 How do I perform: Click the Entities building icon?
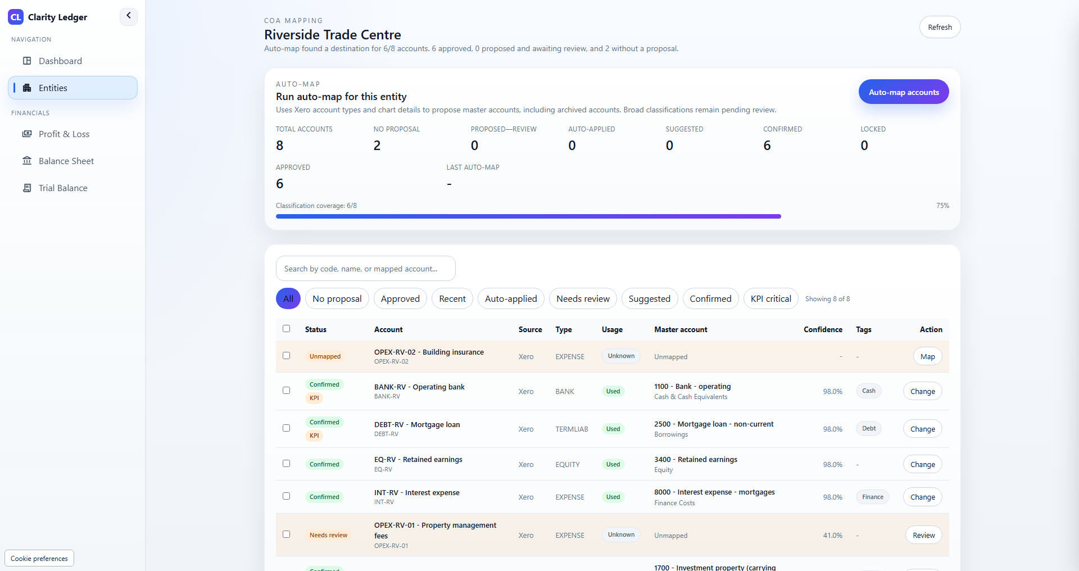27,88
